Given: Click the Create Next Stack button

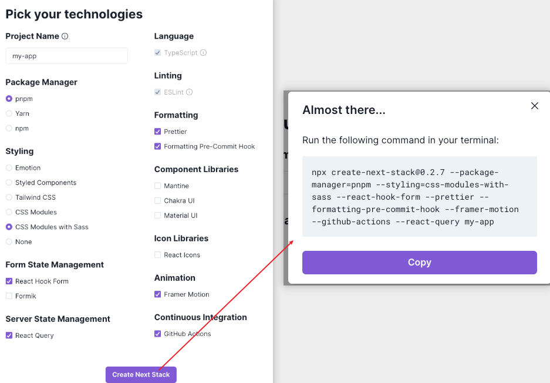Looking at the screenshot, I should point(141,375).
